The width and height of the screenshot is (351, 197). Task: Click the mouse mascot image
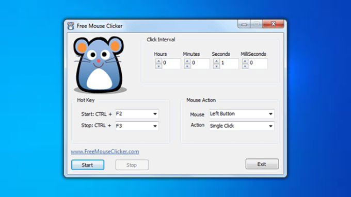100,65
